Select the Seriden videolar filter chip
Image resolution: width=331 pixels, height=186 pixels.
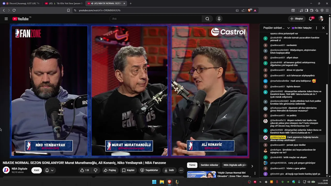pyautogui.click(x=209, y=165)
